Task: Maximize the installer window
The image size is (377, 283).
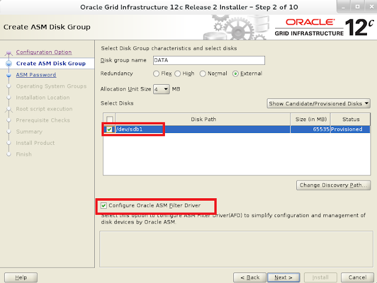Action: click(358, 7)
